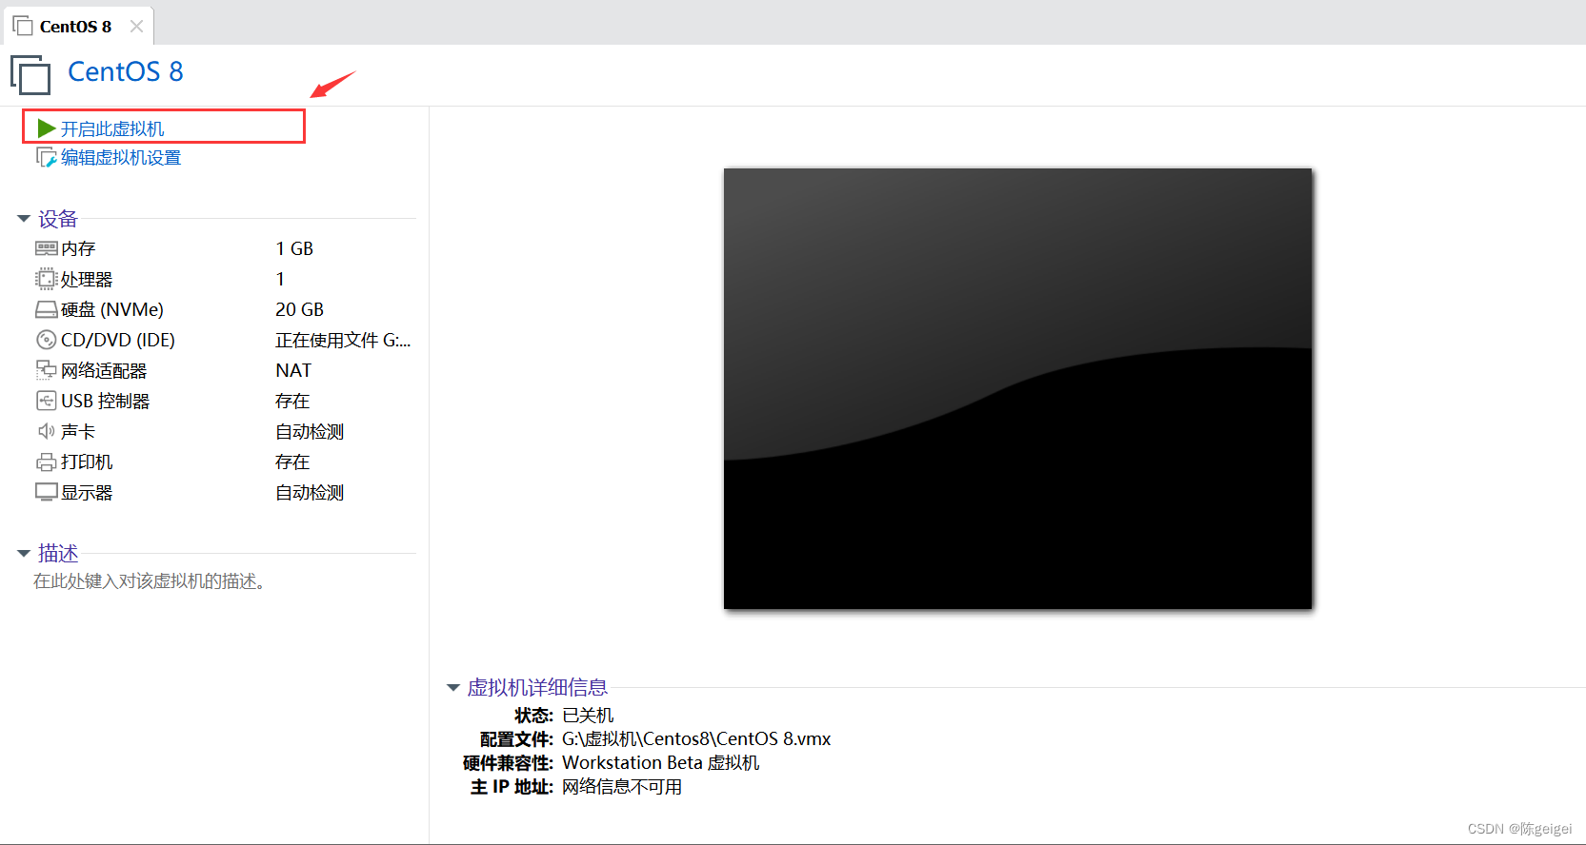Screen dimensions: 1586x845
Task: Select the 显示器 device label
Action: point(87,492)
